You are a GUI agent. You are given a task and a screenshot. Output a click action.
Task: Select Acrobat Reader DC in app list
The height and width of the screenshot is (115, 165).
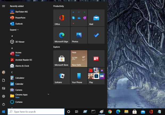pos(24,60)
